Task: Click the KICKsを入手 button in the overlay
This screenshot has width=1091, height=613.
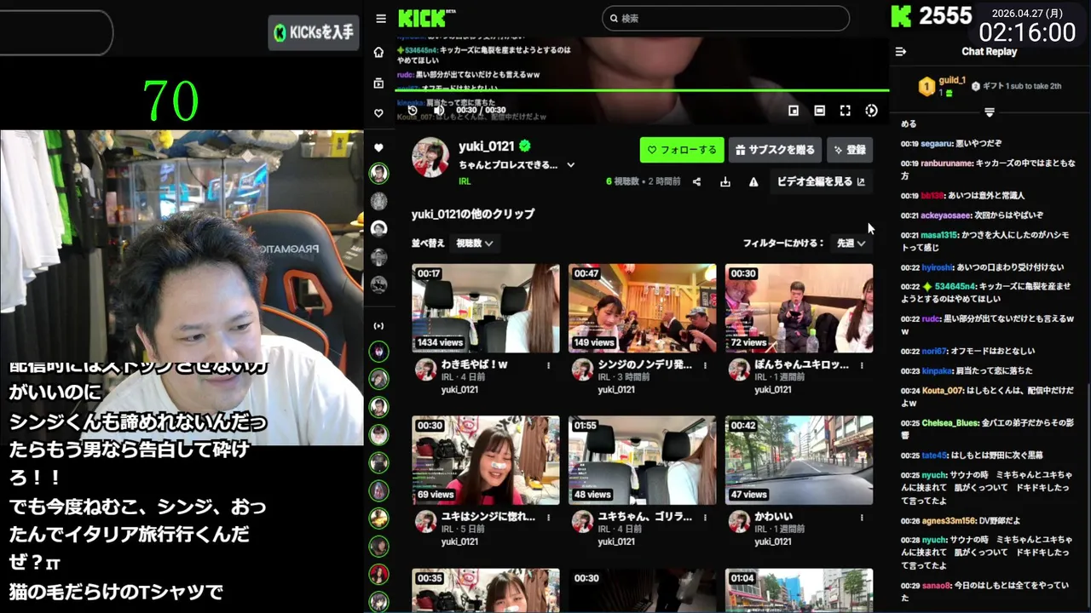Action: pyautogui.click(x=313, y=33)
